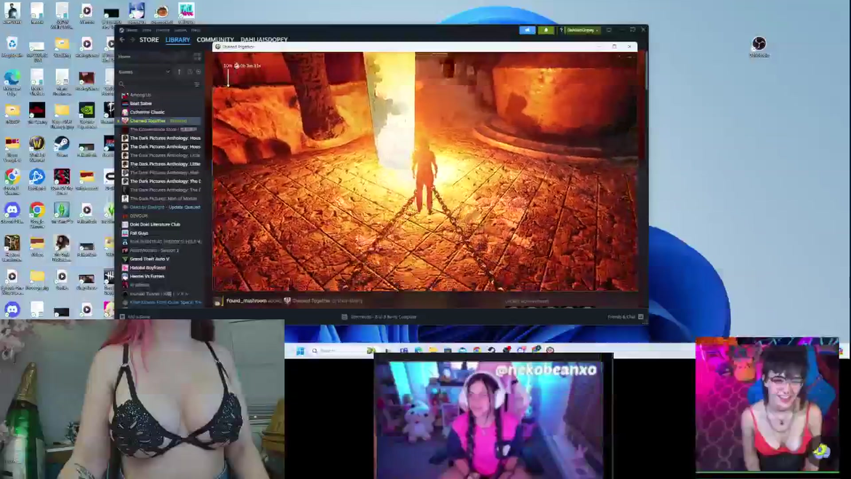Toggle the library collections grid view icon
Screen dimensions: 851x479
[197, 56]
